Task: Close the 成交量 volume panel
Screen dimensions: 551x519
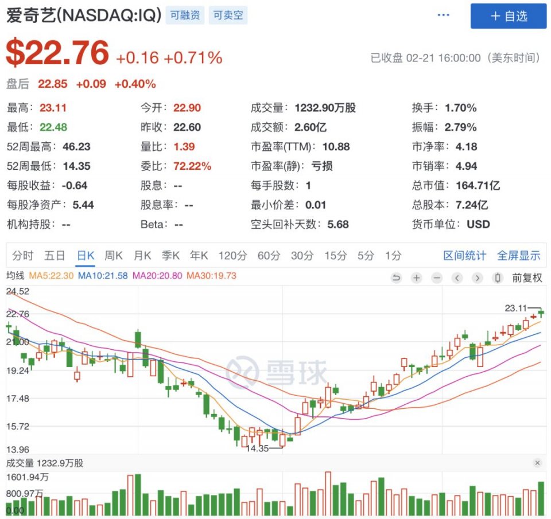Action: click(x=537, y=463)
